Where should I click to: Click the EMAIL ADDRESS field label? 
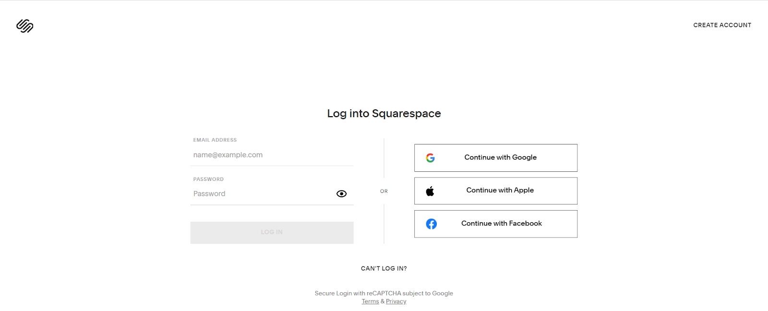point(215,140)
